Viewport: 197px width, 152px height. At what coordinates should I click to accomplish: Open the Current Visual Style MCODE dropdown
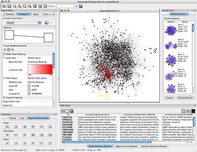click(22, 23)
